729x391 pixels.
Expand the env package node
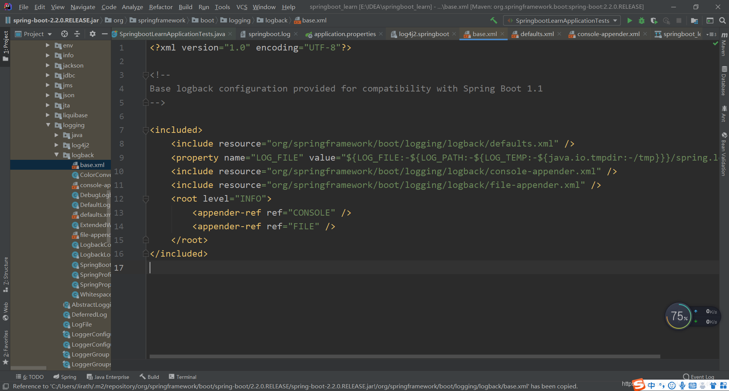click(x=47, y=45)
